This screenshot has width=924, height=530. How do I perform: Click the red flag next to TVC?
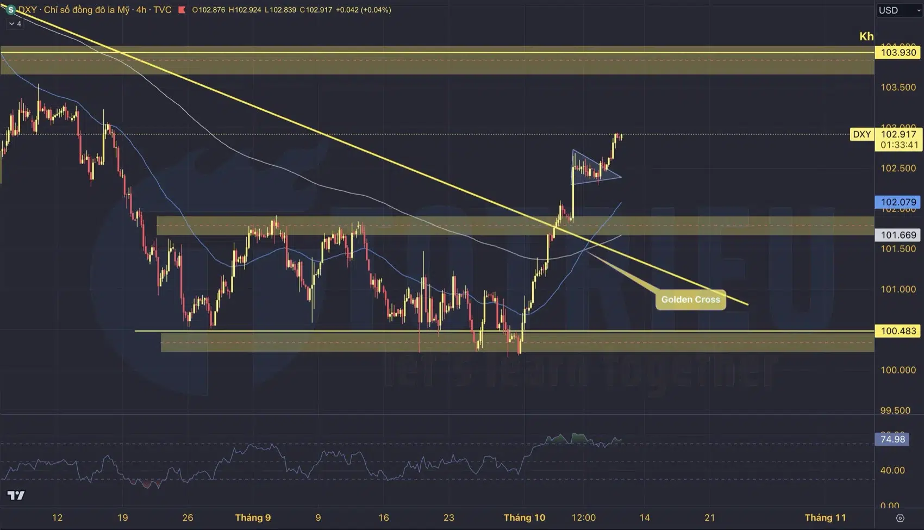point(182,10)
